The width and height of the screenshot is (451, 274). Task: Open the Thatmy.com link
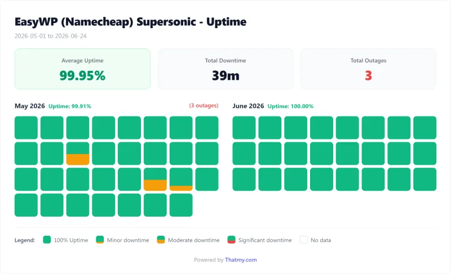(241, 260)
